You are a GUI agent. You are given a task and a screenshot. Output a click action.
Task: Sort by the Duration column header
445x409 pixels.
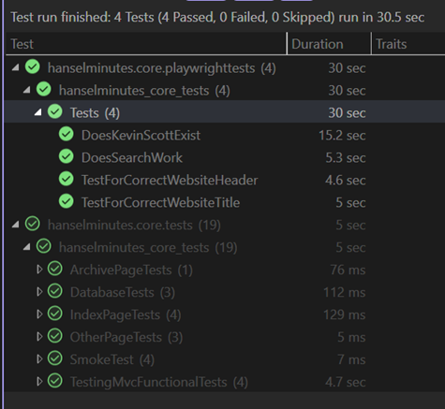pyautogui.click(x=329, y=44)
